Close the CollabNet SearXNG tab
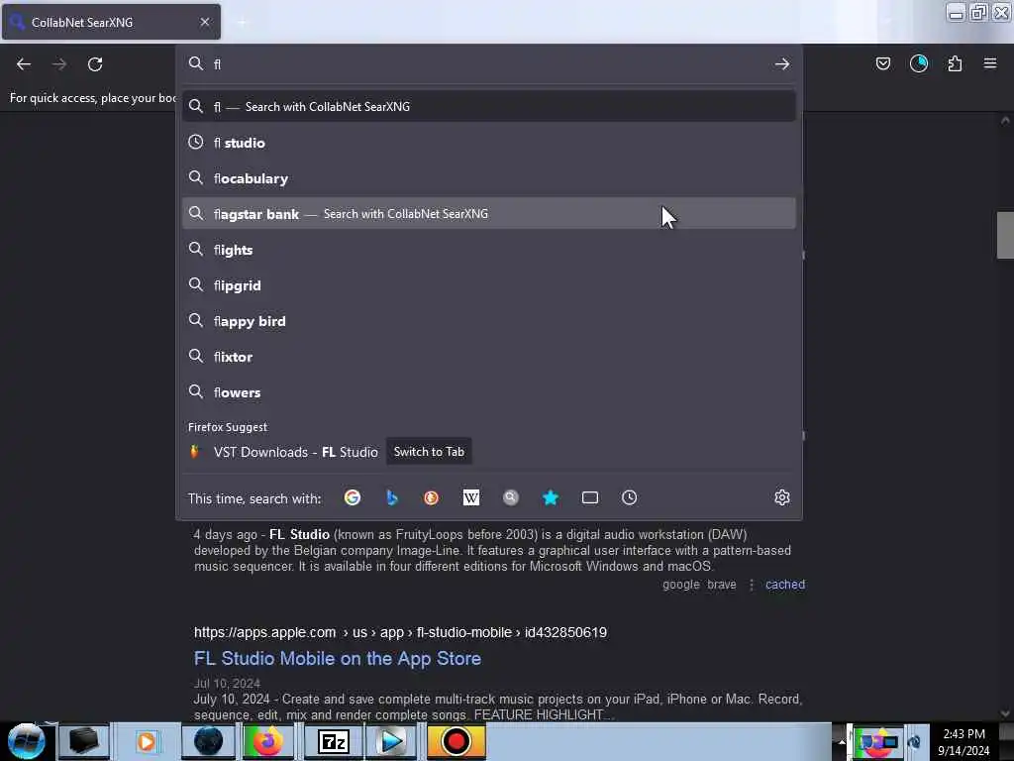The image size is (1014, 761). [205, 22]
